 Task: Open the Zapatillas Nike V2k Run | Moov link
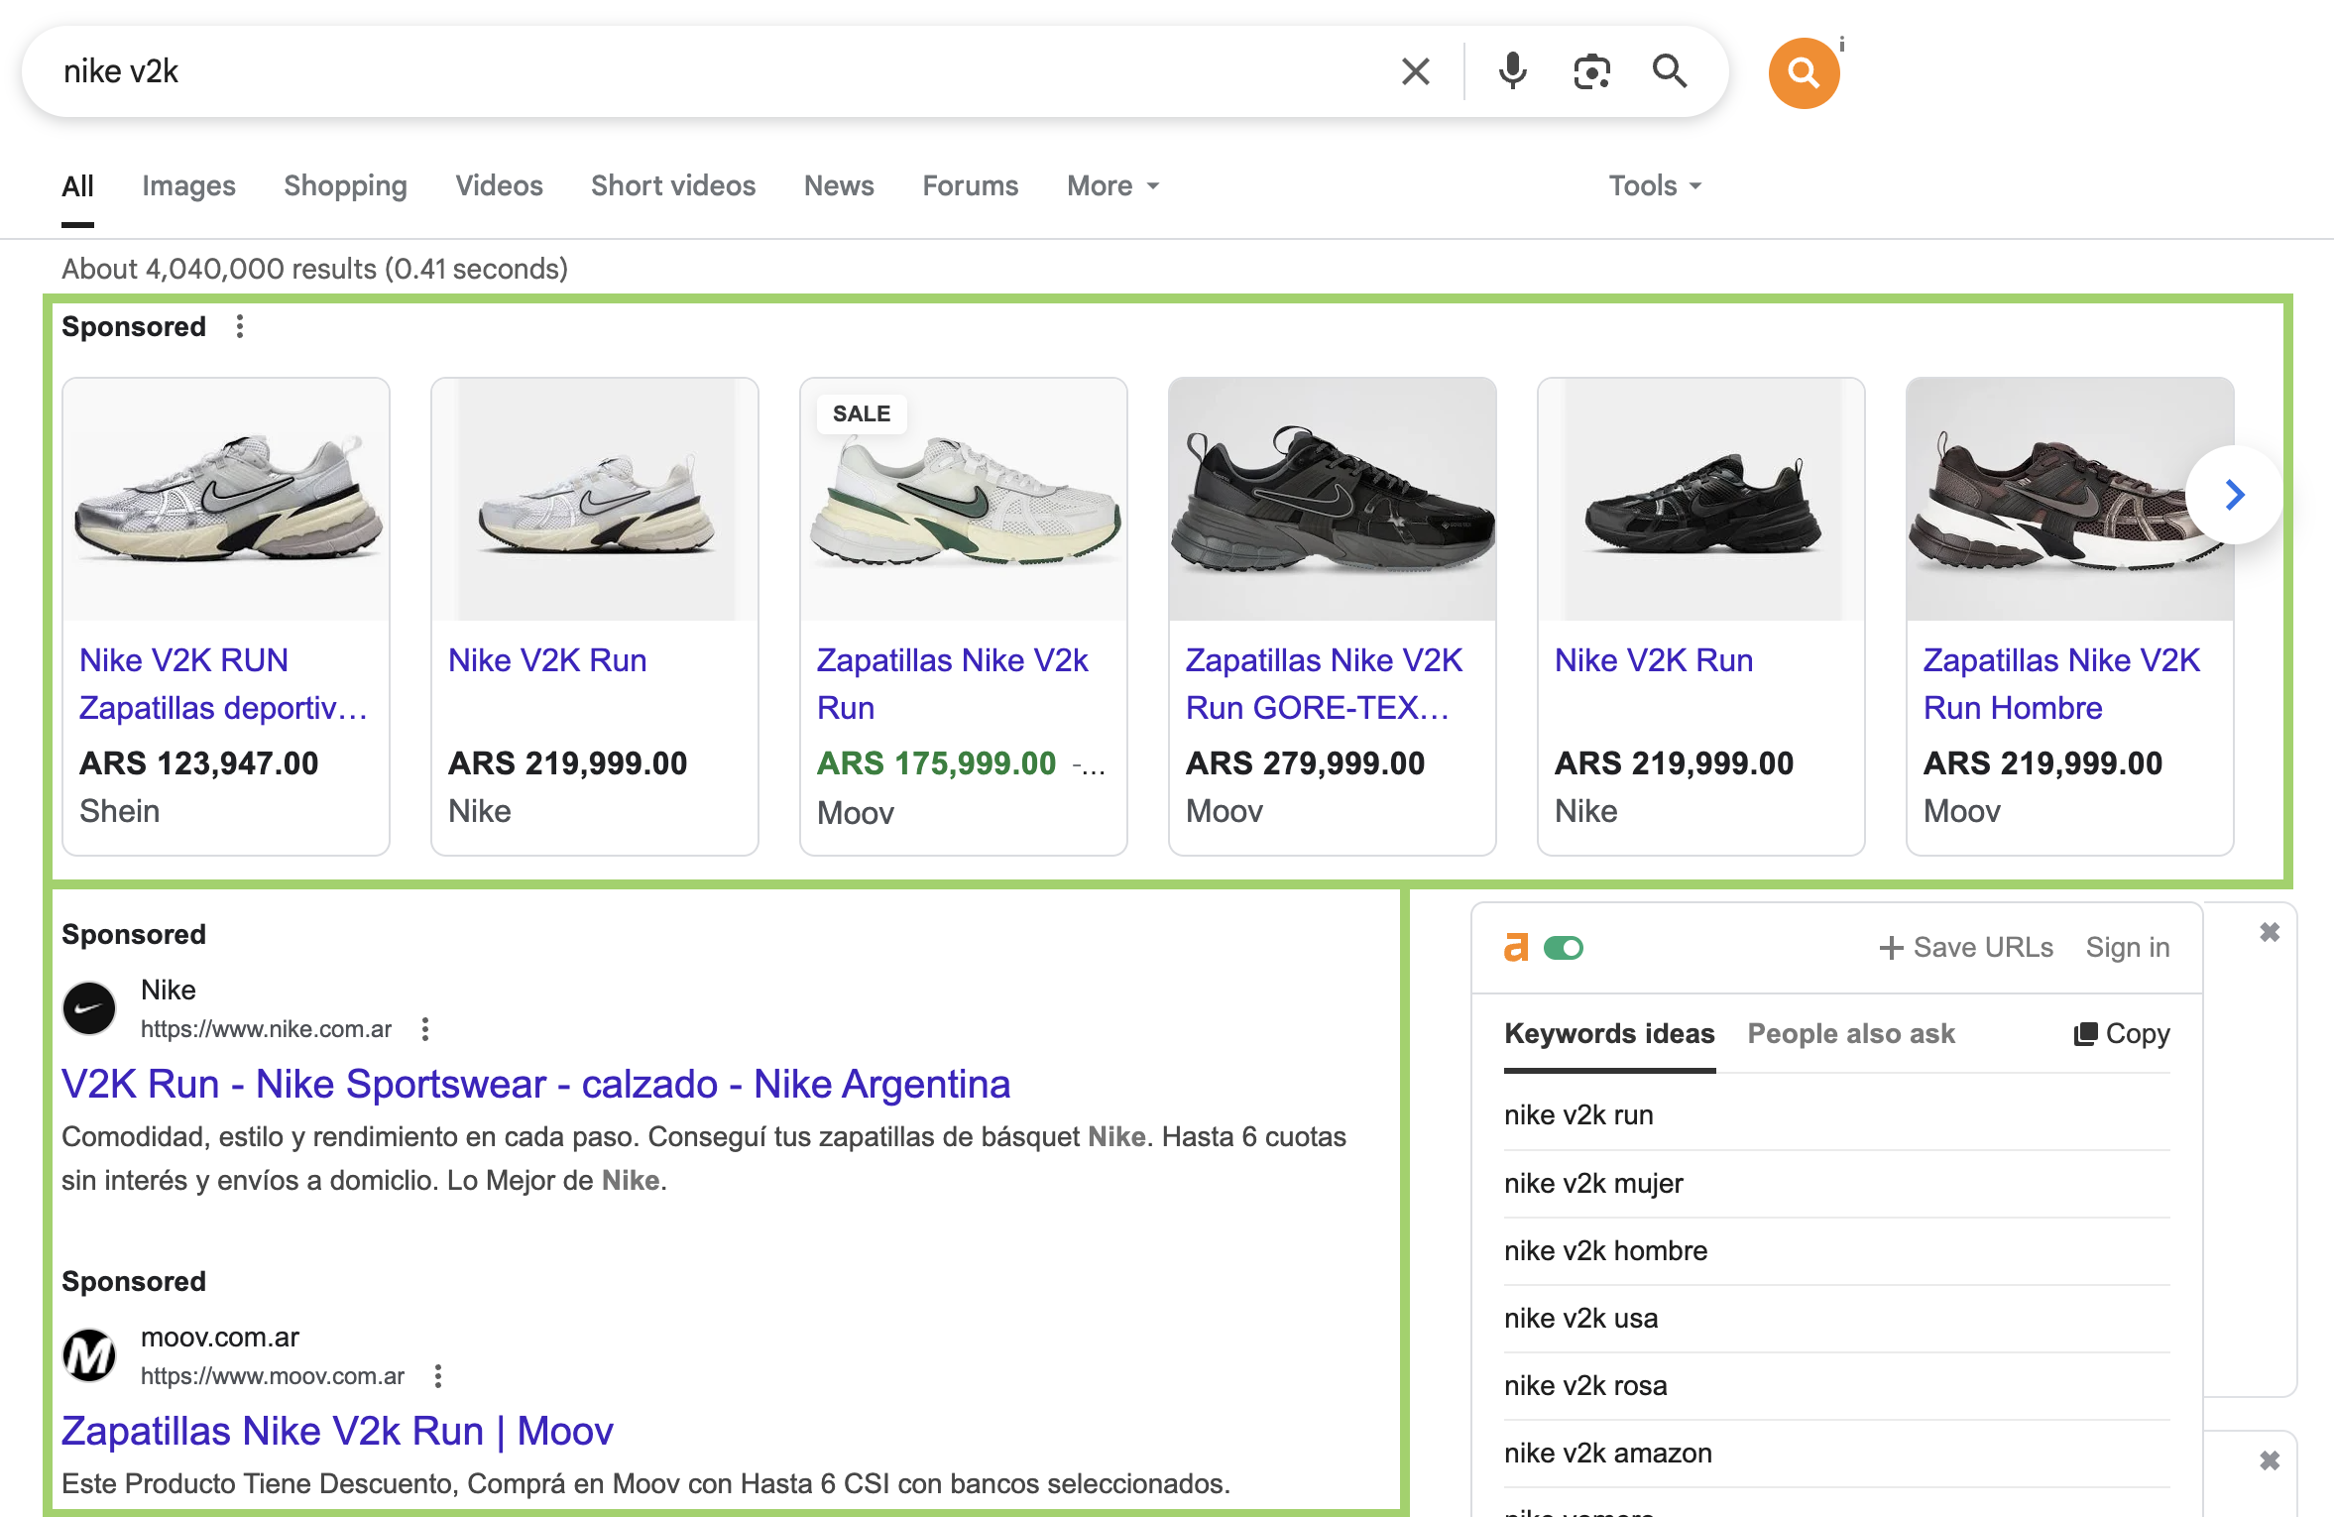pos(337,1432)
